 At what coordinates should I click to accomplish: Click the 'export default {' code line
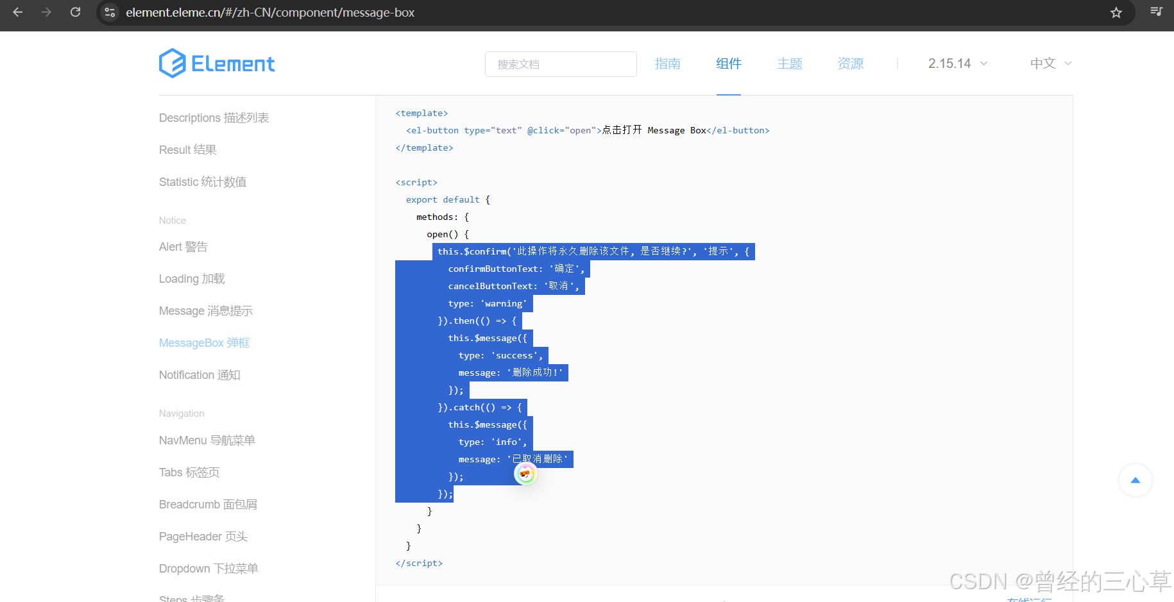coord(448,200)
